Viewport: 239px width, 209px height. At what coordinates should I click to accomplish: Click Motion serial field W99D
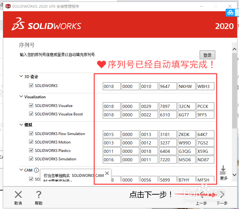tap(187, 143)
